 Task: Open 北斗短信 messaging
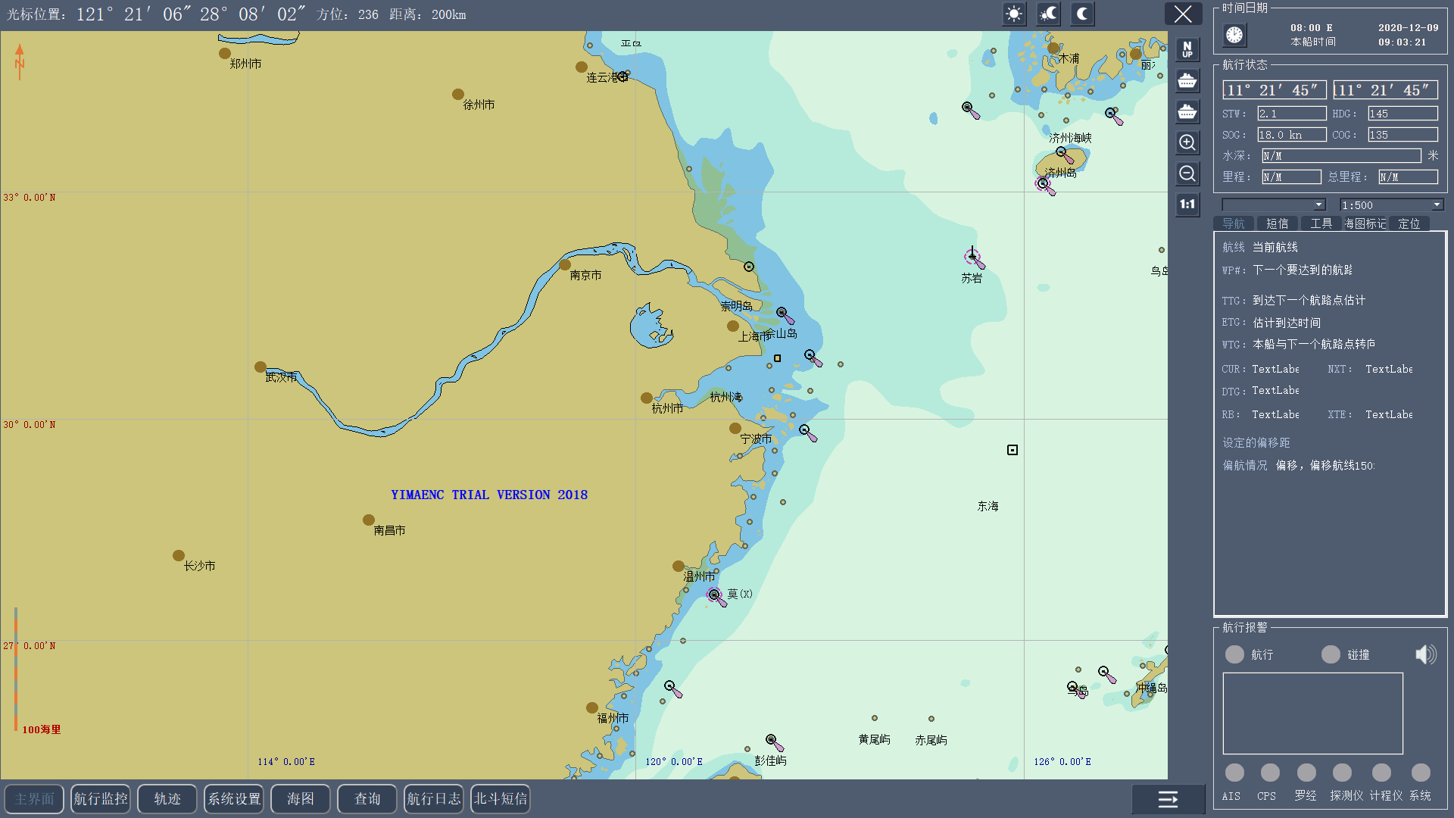point(501,799)
